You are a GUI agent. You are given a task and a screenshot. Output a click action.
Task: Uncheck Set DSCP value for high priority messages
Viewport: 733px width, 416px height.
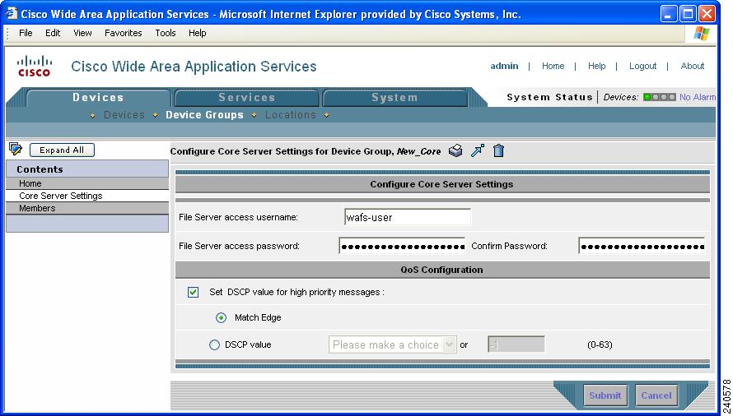[193, 293]
